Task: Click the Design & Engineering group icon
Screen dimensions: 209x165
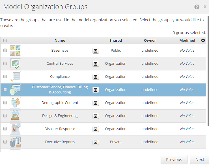Action: pyautogui.click(x=15, y=116)
